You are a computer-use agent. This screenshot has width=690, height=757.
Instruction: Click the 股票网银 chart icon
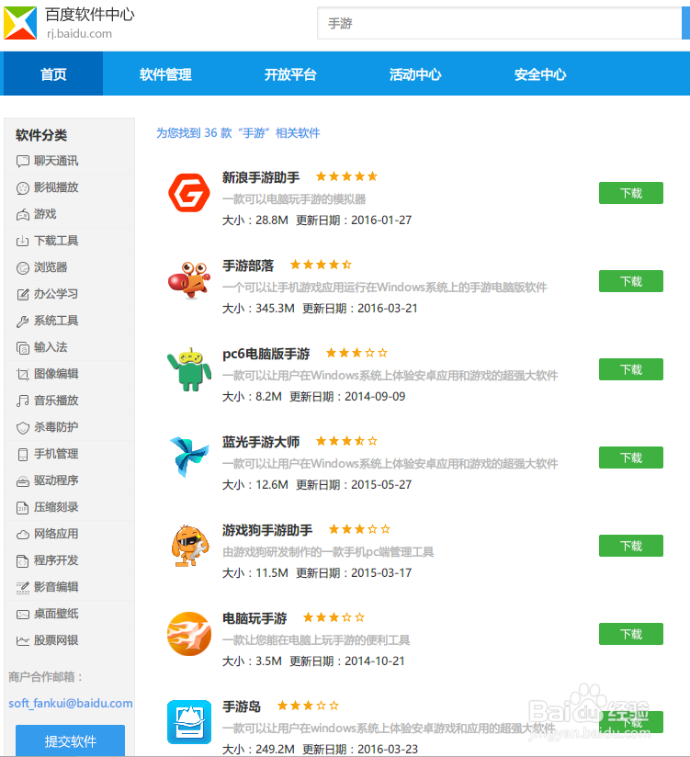pos(23,640)
